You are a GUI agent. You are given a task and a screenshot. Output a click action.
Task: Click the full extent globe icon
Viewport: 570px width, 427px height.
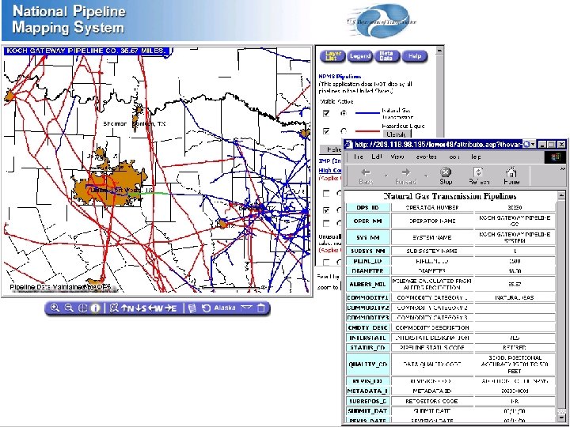tap(82, 308)
